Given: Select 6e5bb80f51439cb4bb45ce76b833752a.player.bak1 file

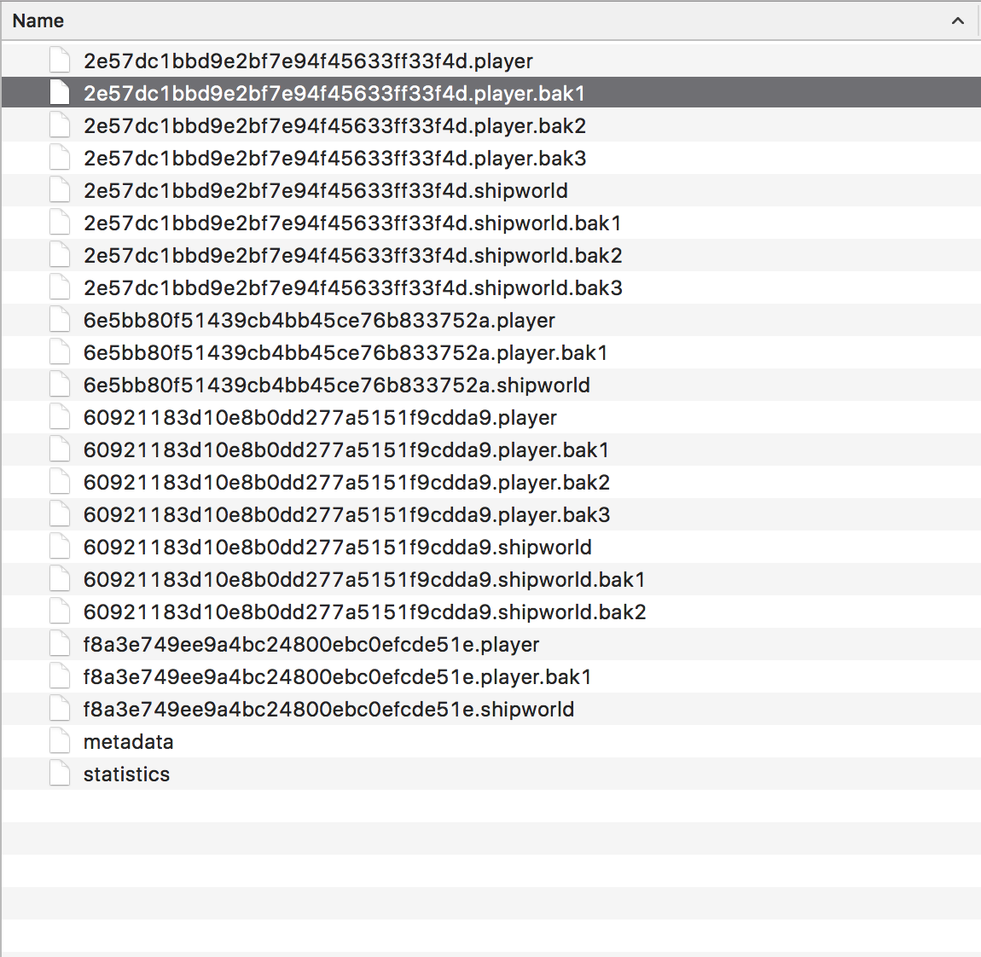Looking at the screenshot, I should (345, 353).
